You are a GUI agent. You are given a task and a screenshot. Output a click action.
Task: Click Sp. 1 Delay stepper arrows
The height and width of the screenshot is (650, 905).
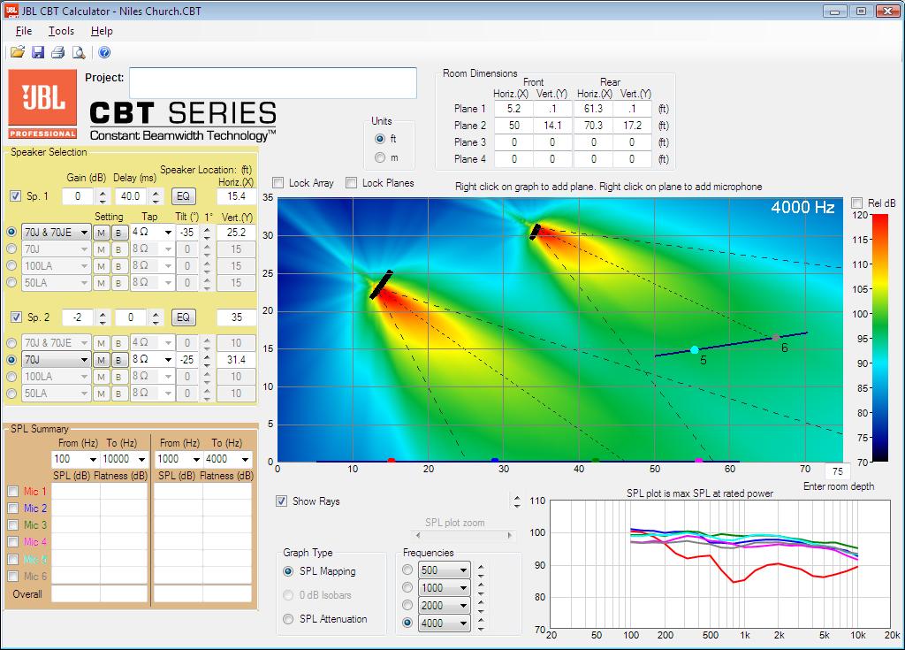(156, 196)
